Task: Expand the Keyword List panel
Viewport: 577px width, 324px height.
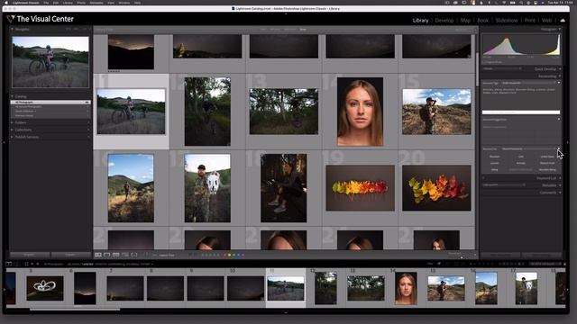Action: click(x=560, y=178)
